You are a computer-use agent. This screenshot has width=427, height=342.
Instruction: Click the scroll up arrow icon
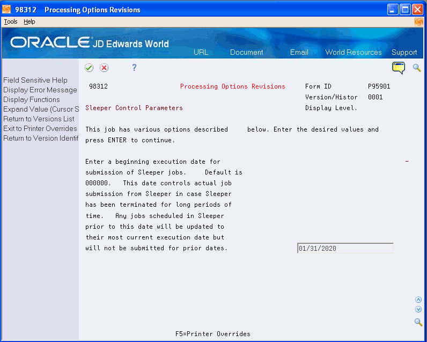418,300
